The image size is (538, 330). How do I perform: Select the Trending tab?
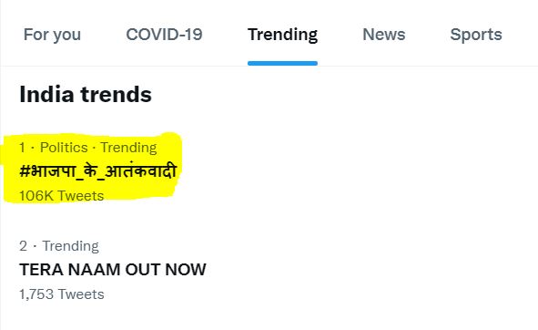coord(282,35)
